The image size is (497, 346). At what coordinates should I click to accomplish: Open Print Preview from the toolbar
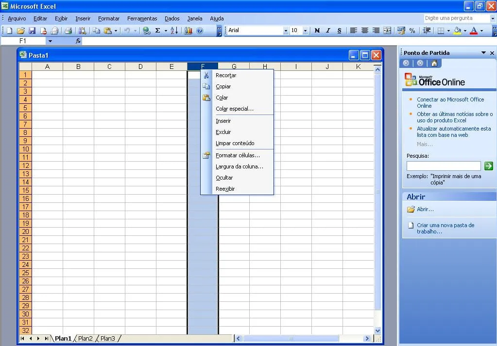[82, 31]
